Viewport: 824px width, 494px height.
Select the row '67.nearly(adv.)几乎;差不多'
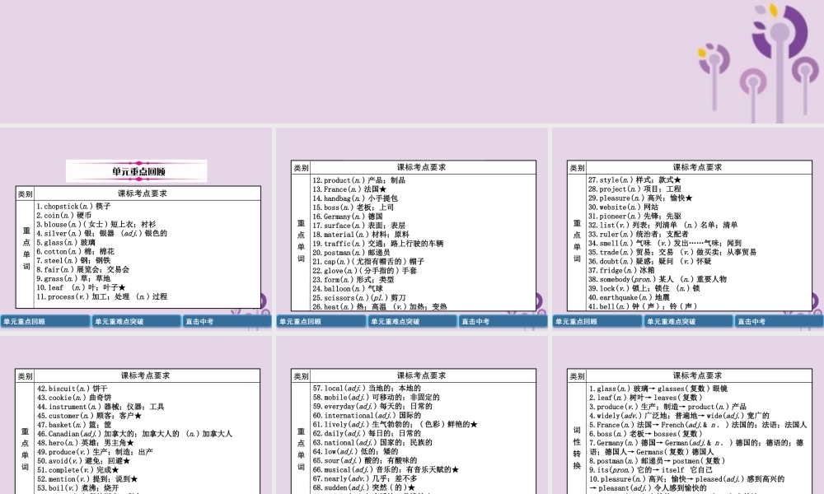365,478
